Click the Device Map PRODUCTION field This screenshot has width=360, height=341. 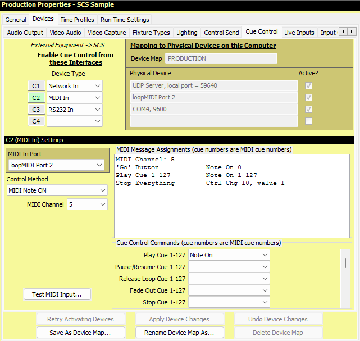(221, 58)
